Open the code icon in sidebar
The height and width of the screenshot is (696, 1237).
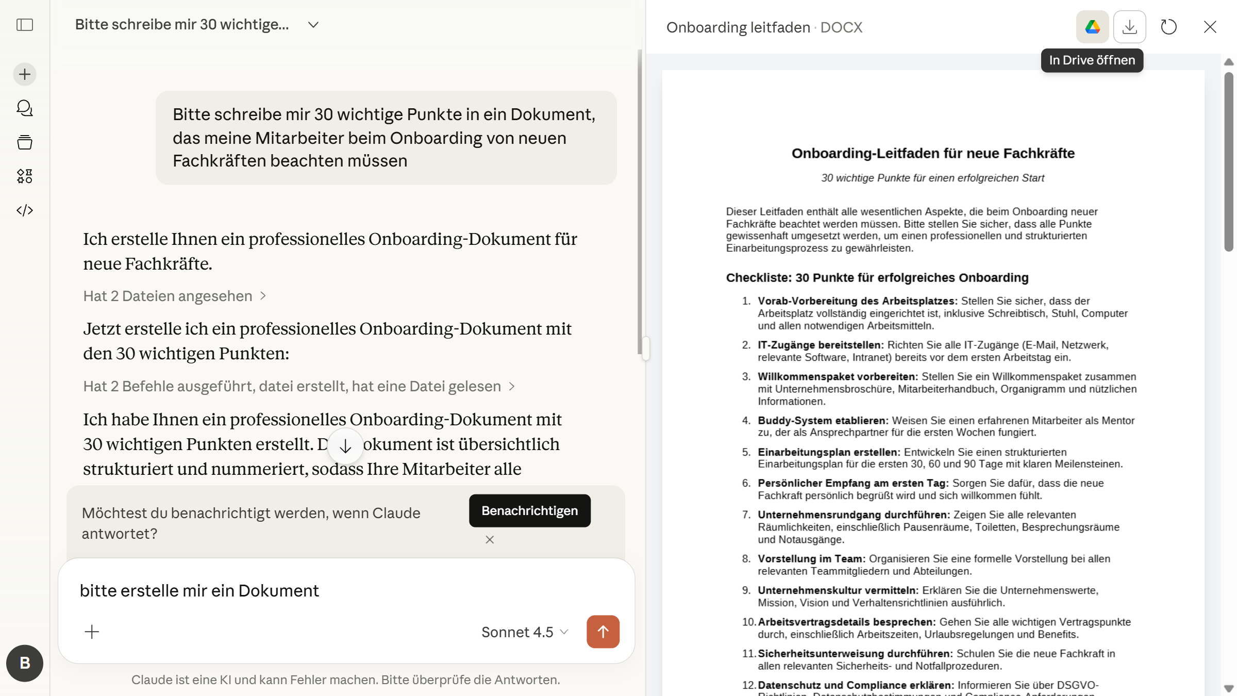tap(25, 210)
